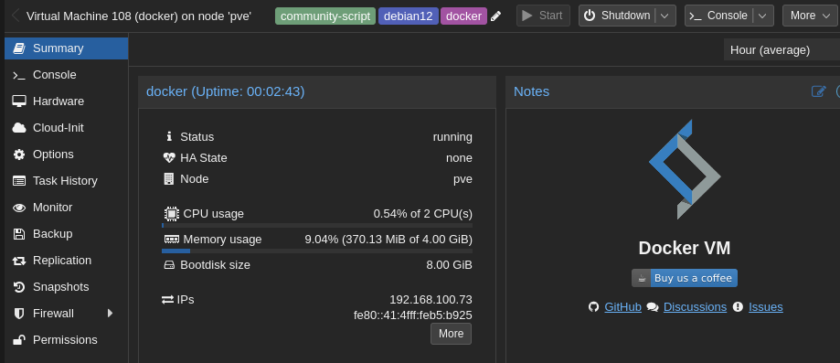
Task: Go to the Hardware section
Action: point(67,101)
